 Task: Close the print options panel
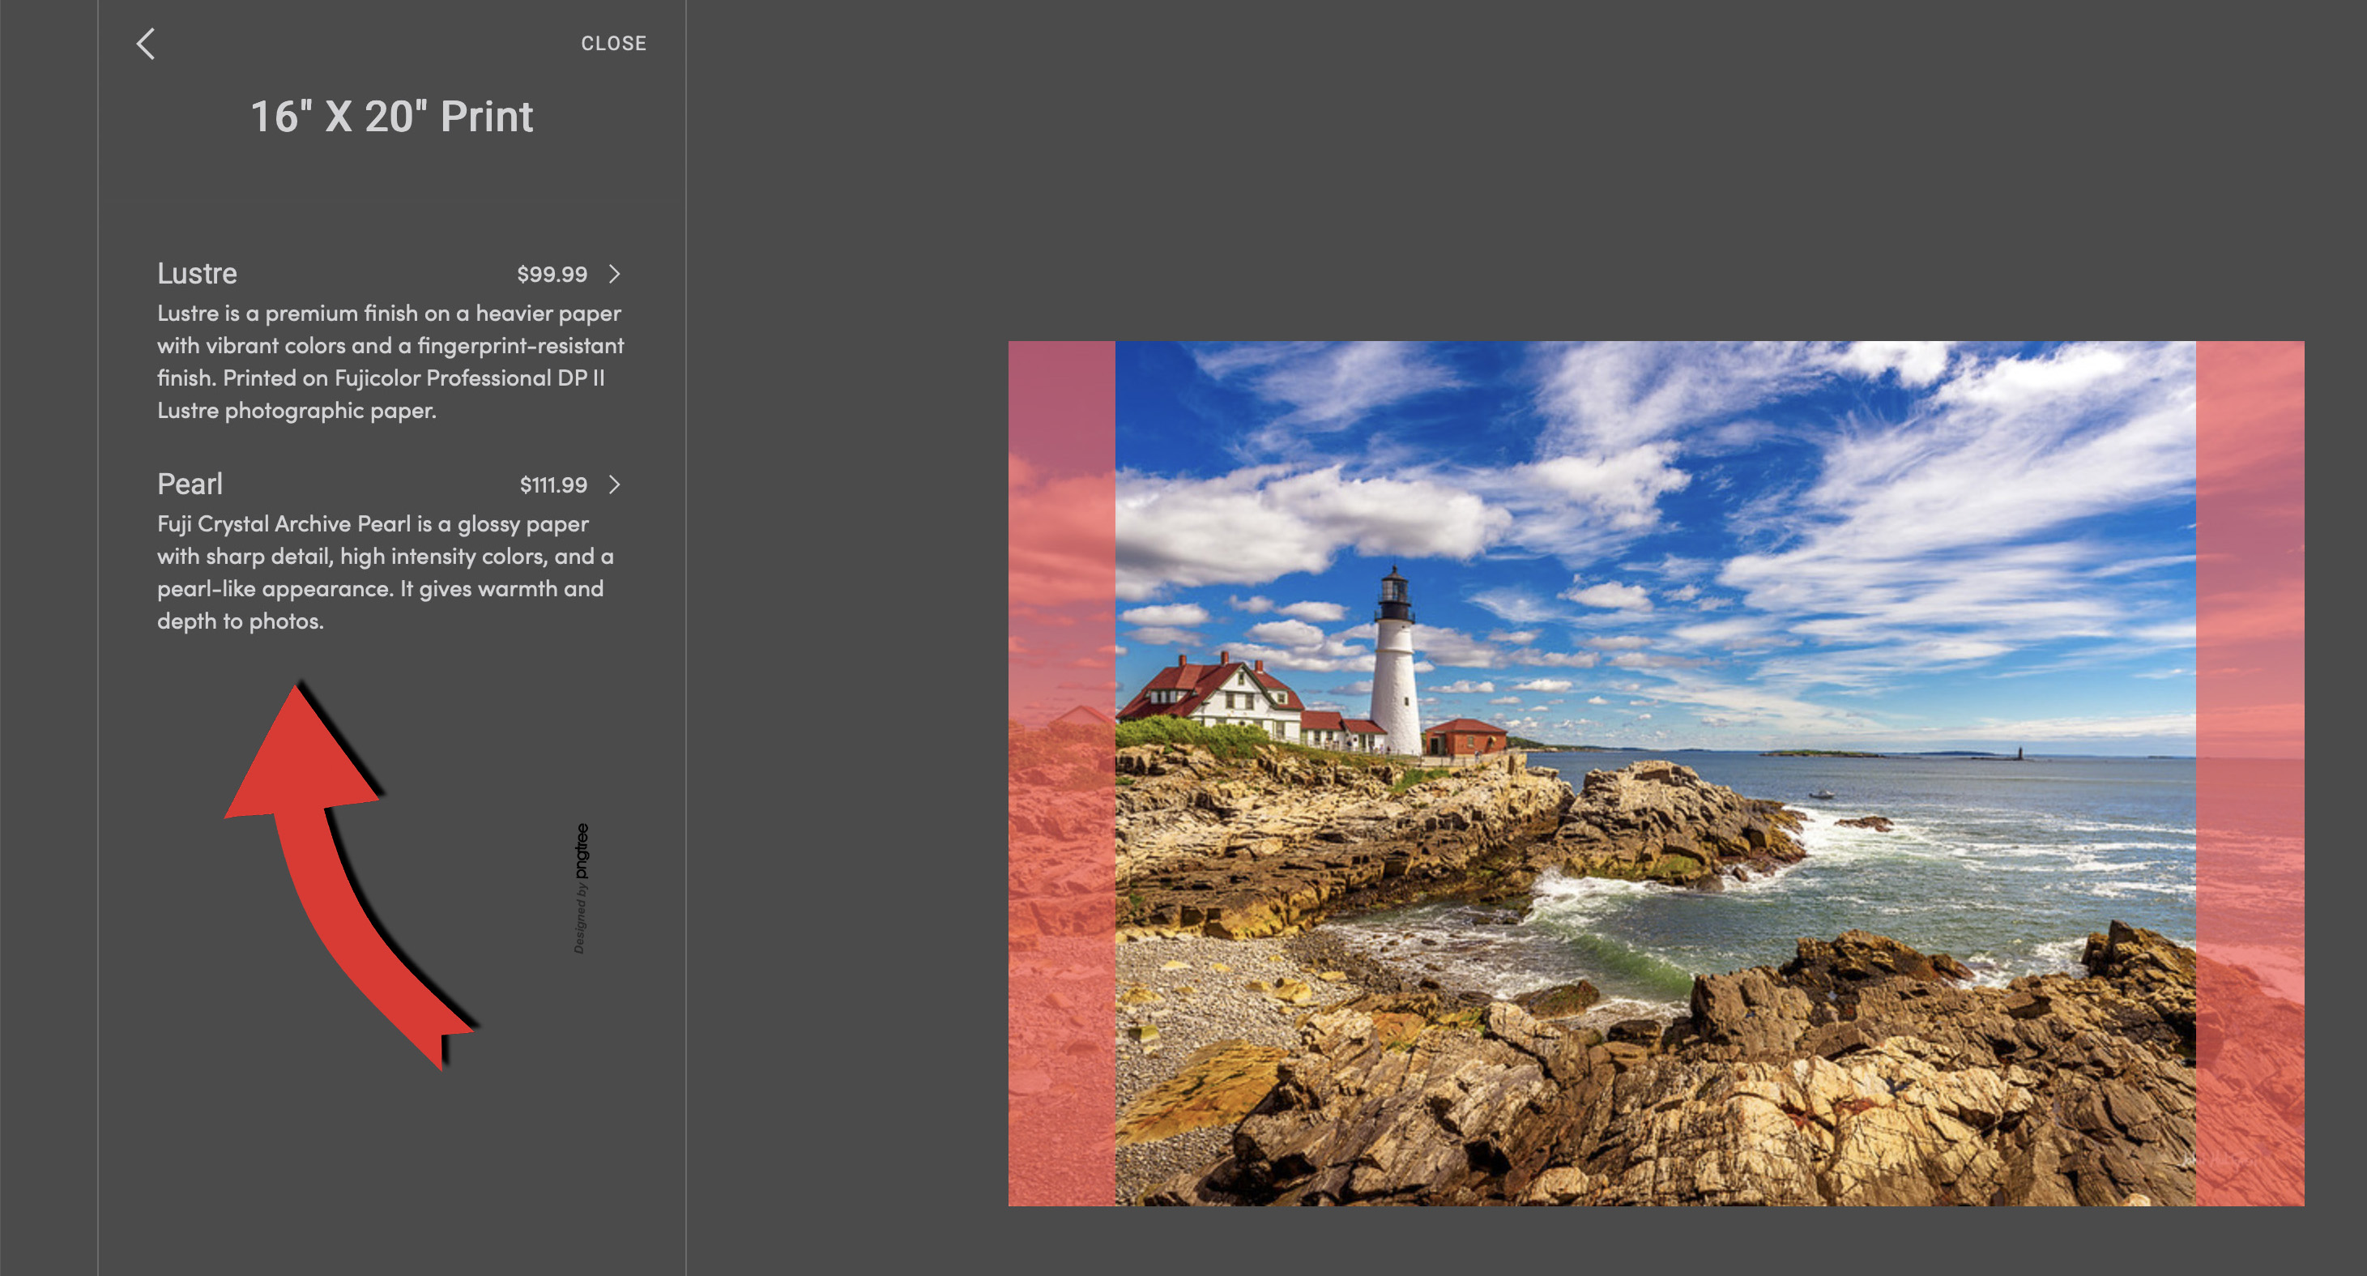tap(613, 43)
